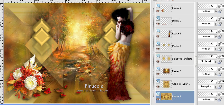Toggle the eye icon for Raster 3

(x=158, y=49)
